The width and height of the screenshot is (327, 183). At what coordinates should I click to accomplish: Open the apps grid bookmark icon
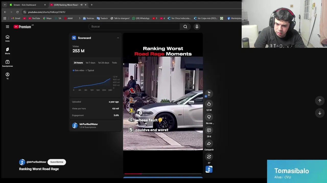click(x=5, y=18)
